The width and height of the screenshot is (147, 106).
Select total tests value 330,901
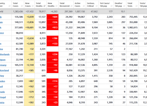(x=133, y=92)
